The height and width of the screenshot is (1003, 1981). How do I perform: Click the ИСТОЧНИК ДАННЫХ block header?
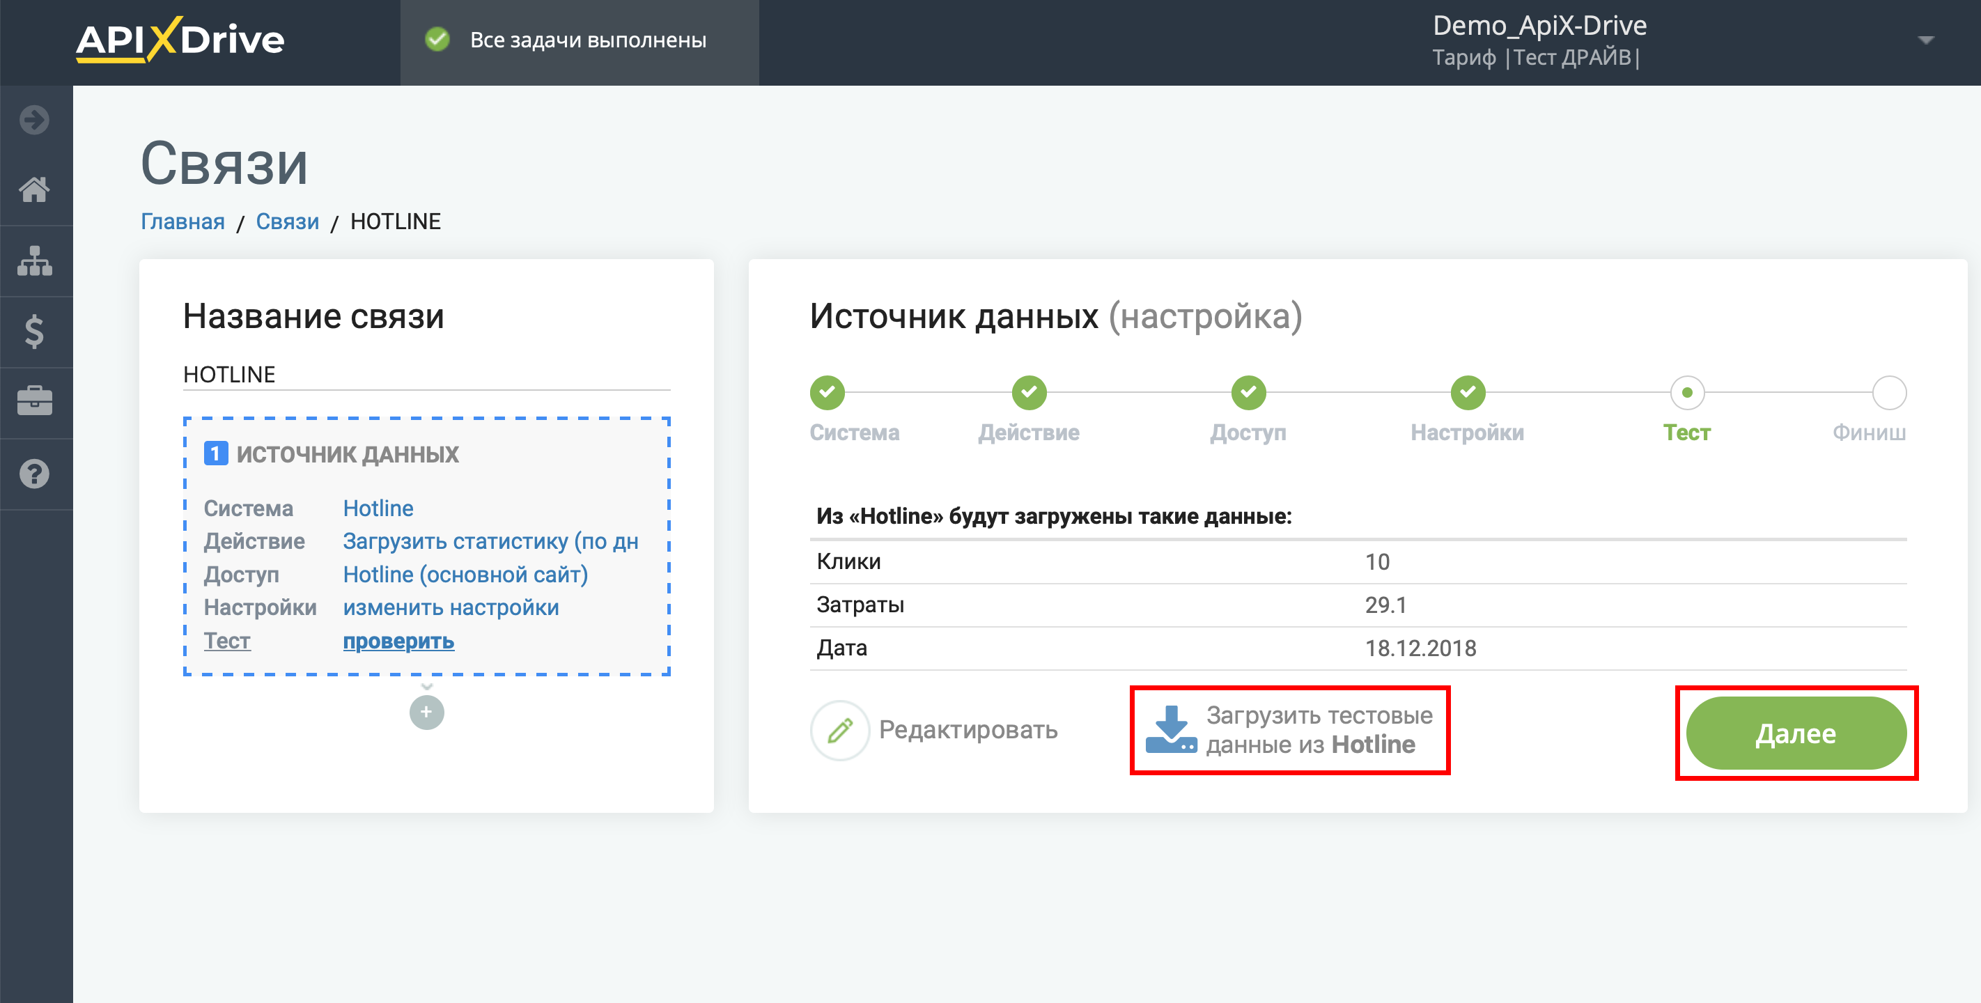347,454
